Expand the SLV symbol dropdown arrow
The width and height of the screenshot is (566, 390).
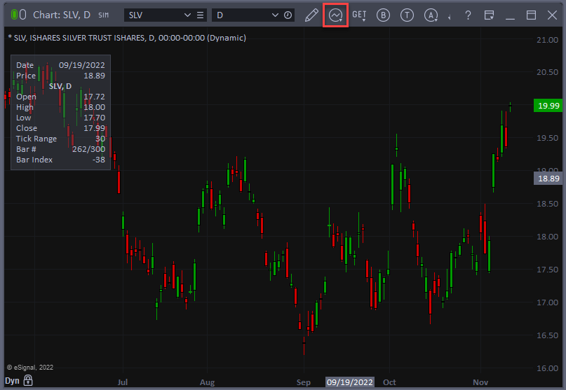[187, 15]
